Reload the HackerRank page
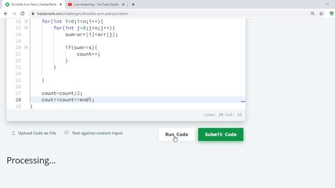 23,14
